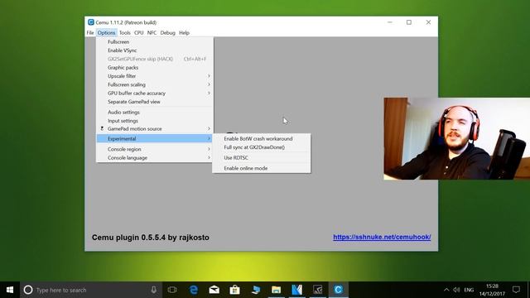Image resolution: width=530 pixels, height=298 pixels.
Task: Maximize the Cemu window
Action: coord(409,22)
